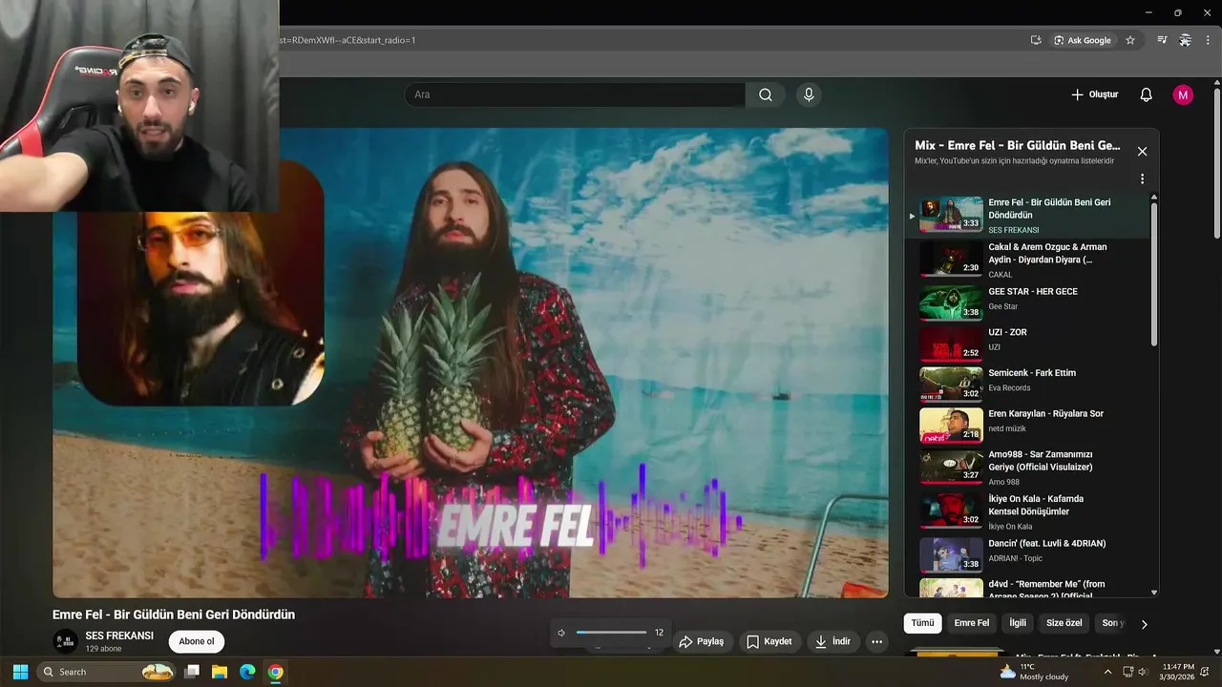Click the video title under the player

174,614
